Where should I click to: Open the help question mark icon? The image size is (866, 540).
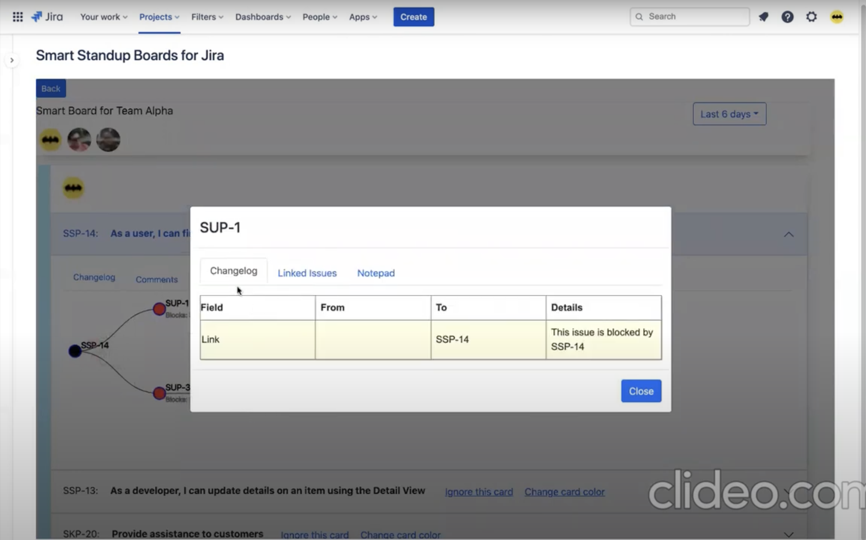[787, 17]
